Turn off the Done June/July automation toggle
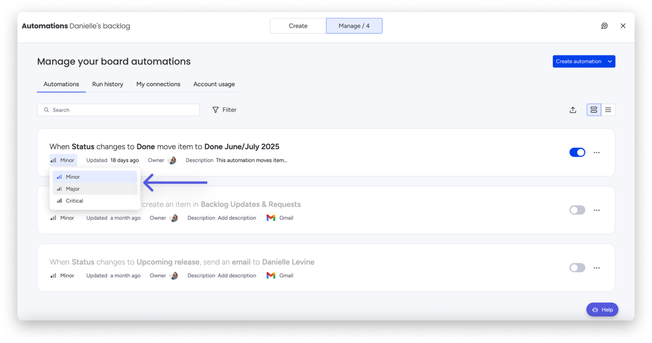 [577, 153]
